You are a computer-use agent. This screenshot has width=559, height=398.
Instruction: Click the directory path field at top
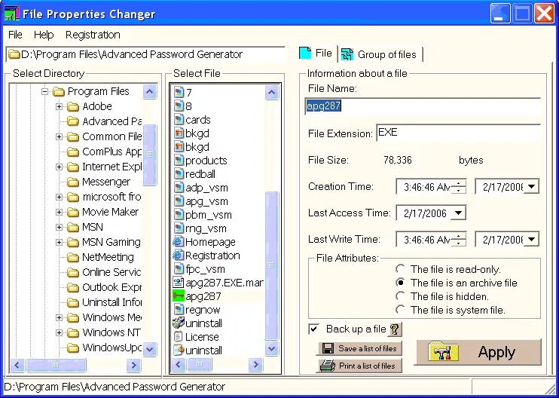tap(145, 54)
